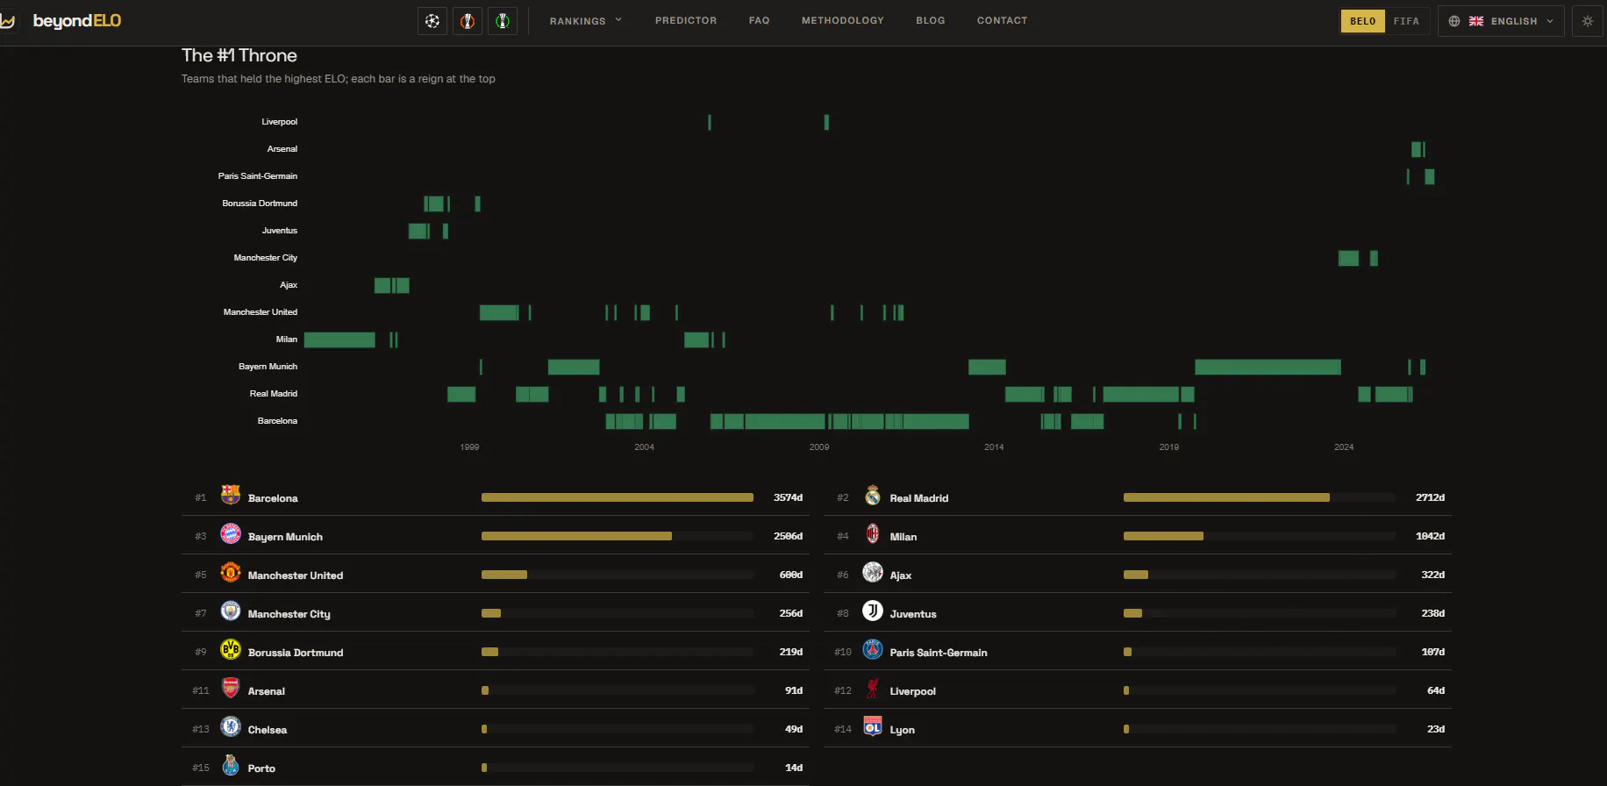1607x786 pixels.
Task: Click the Lyon team name
Action: 902,730
